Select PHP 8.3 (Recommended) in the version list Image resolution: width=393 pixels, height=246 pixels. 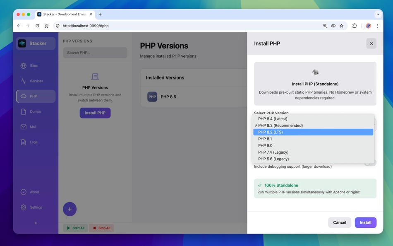tap(281, 125)
